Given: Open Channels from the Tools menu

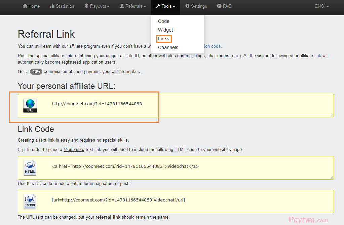Looking at the screenshot, I should pos(168,47).
